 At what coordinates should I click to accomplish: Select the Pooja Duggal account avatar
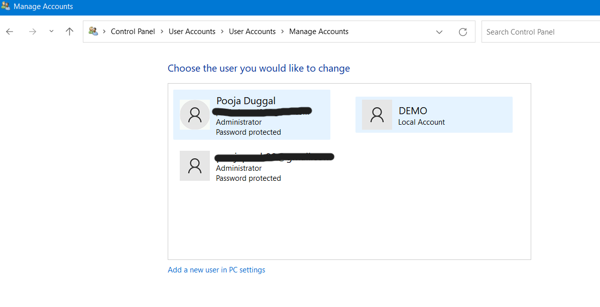tap(195, 115)
